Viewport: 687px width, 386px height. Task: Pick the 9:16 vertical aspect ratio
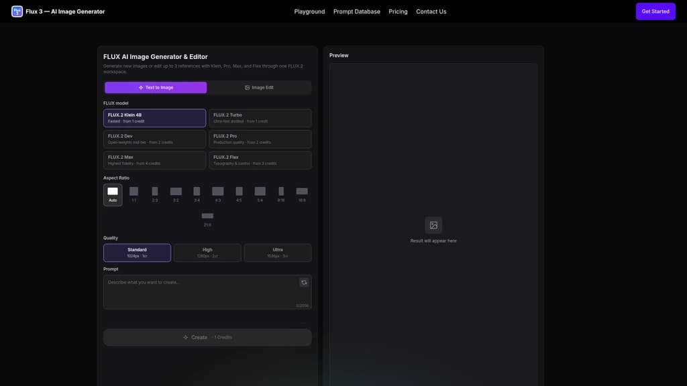click(x=281, y=191)
